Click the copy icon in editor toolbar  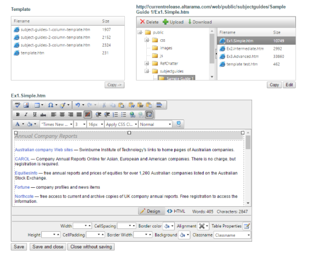click(113, 105)
